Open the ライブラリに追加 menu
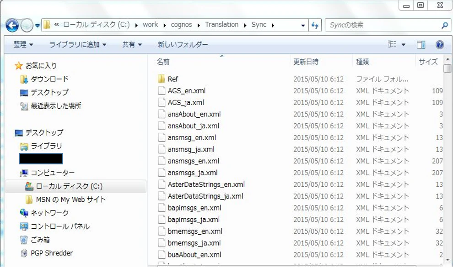Screen dimensions: 453x268 point(78,45)
